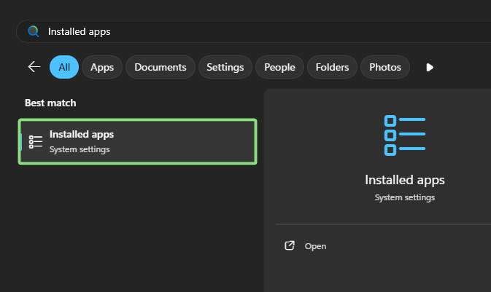The width and height of the screenshot is (491, 292).
Task: Switch to the Documents filter
Action: pyautogui.click(x=161, y=67)
